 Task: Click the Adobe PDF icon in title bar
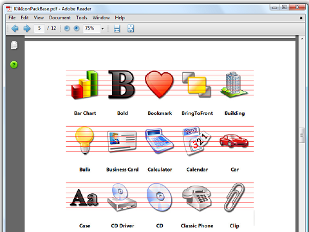tap(9, 9)
